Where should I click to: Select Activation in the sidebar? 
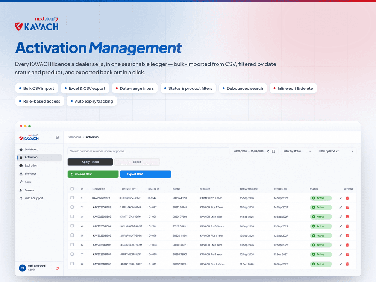click(39, 157)
